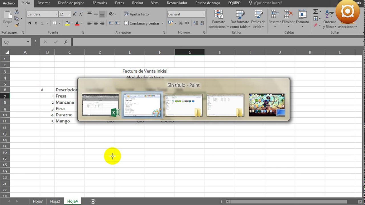The width and height of the screenshot is (365, 205).
Task: Open the General number format dropdown
Action: pyautogui.click(x=203, y=14)
